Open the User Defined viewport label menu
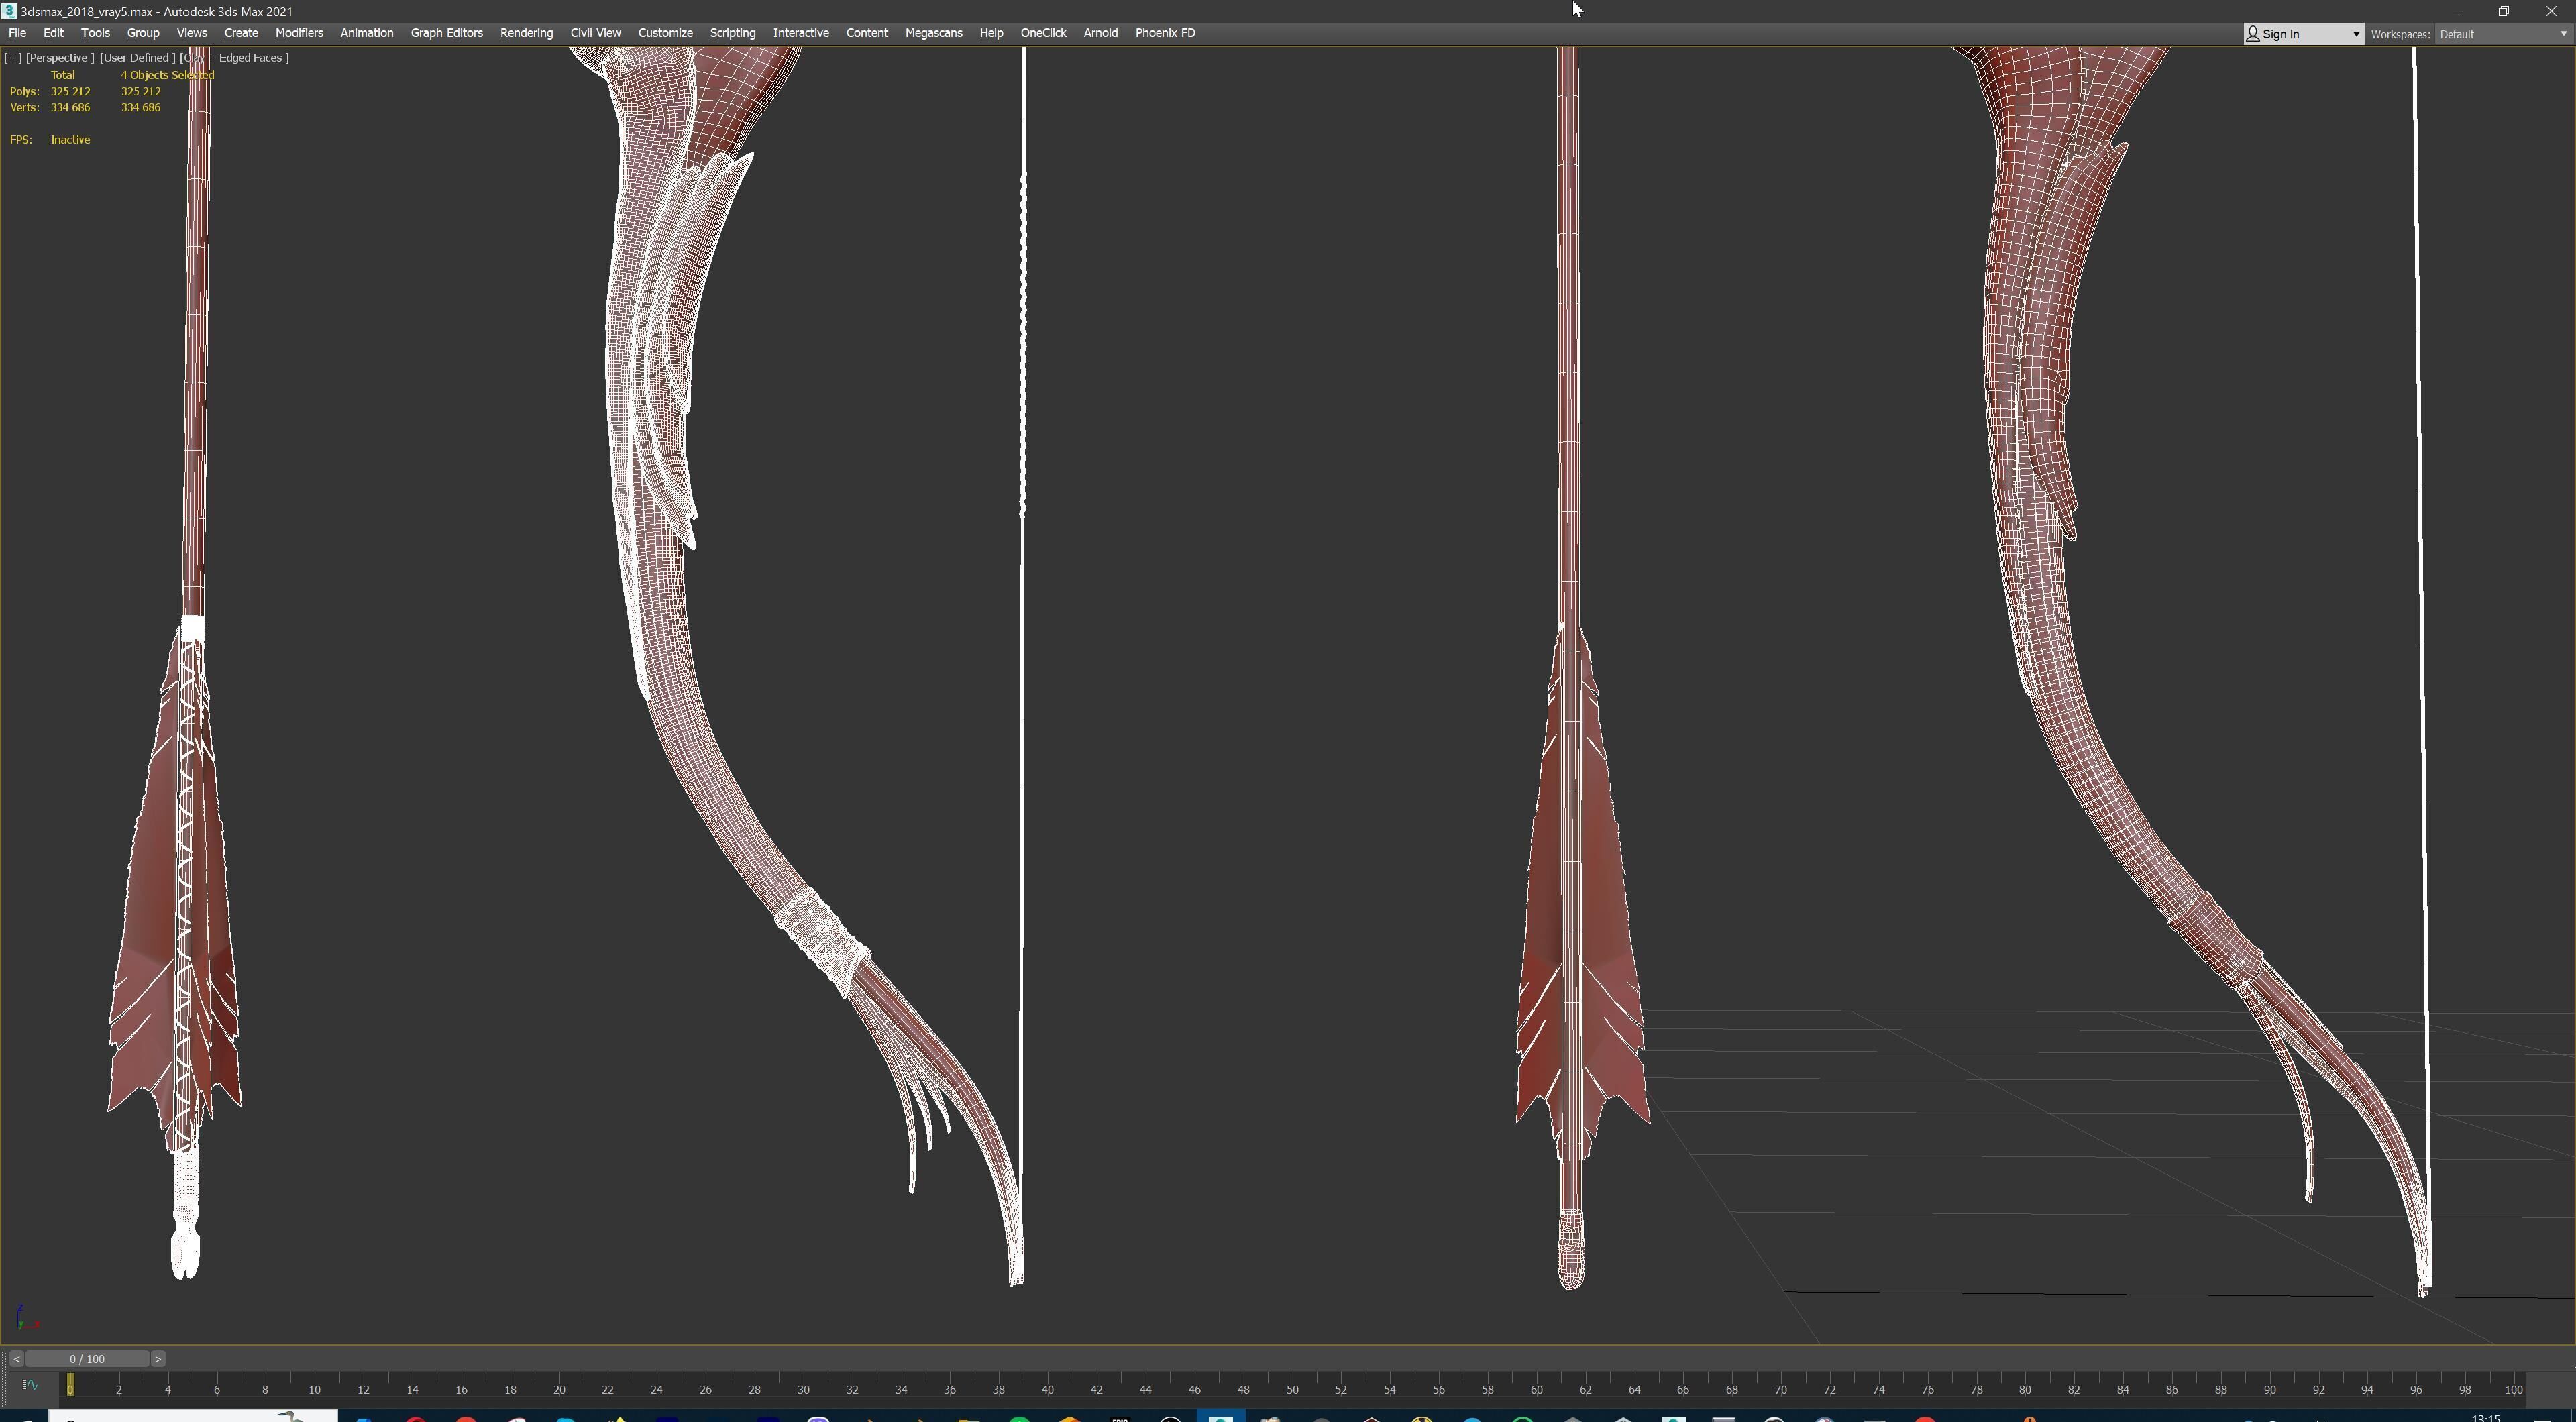 click(x=137, y=58)
